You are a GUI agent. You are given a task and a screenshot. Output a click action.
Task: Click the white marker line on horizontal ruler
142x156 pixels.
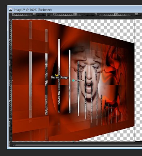click(46, 14)
